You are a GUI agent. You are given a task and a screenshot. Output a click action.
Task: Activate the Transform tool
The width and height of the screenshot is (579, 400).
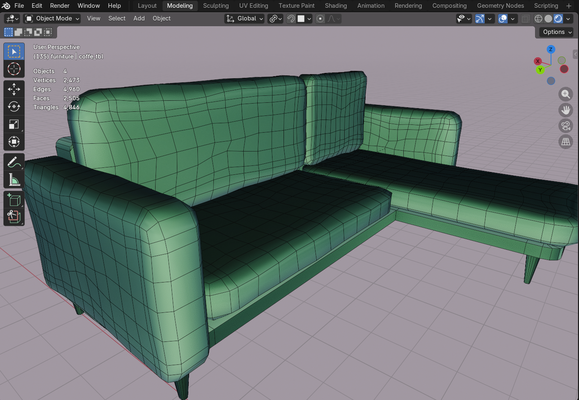point(14,141)
